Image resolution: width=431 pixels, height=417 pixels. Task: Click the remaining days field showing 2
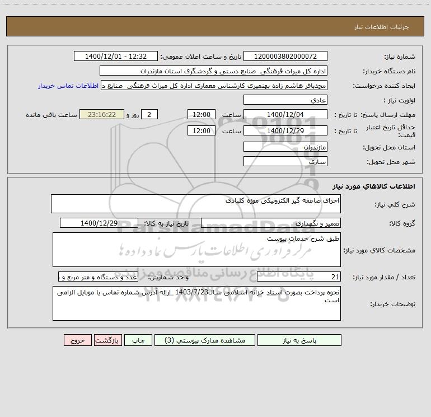pos(149,114)
